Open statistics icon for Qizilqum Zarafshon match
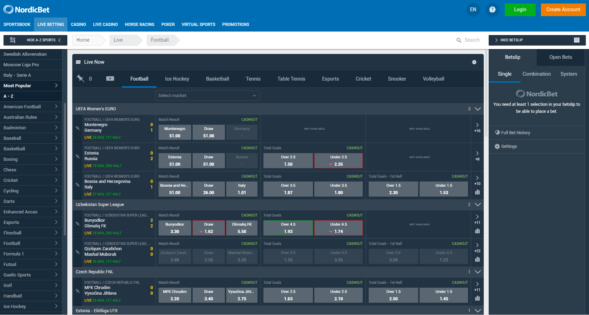Screen dimensions: 589x315 [477, 259]
